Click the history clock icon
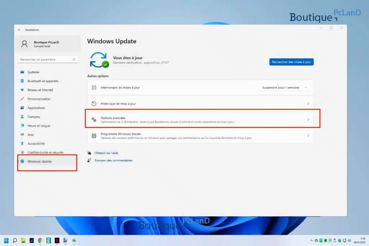The image size is (369, 246). pos(94,103)
